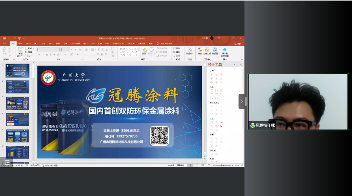
Task: Toggle Underline formatting
Action: pyautogui.click(x=47, y=55)
